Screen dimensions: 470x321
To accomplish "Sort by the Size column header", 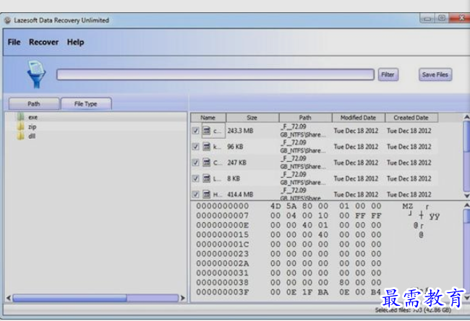I will tap(252, 118).
